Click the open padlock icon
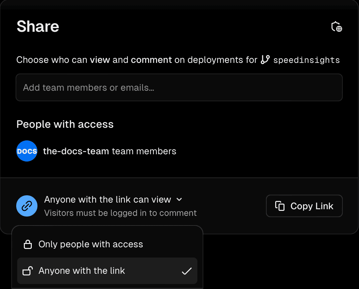 [x=28, y=271]
